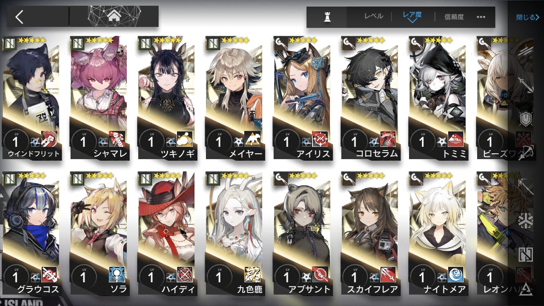
Task: Filter by Defender shield class icon
Action: click(526, 119)
